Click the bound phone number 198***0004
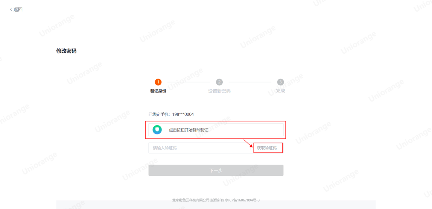 click(185, 114)
